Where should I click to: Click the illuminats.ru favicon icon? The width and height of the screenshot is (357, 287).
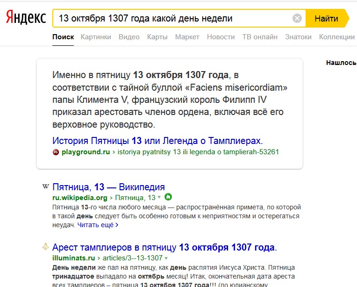pos(45,246)
